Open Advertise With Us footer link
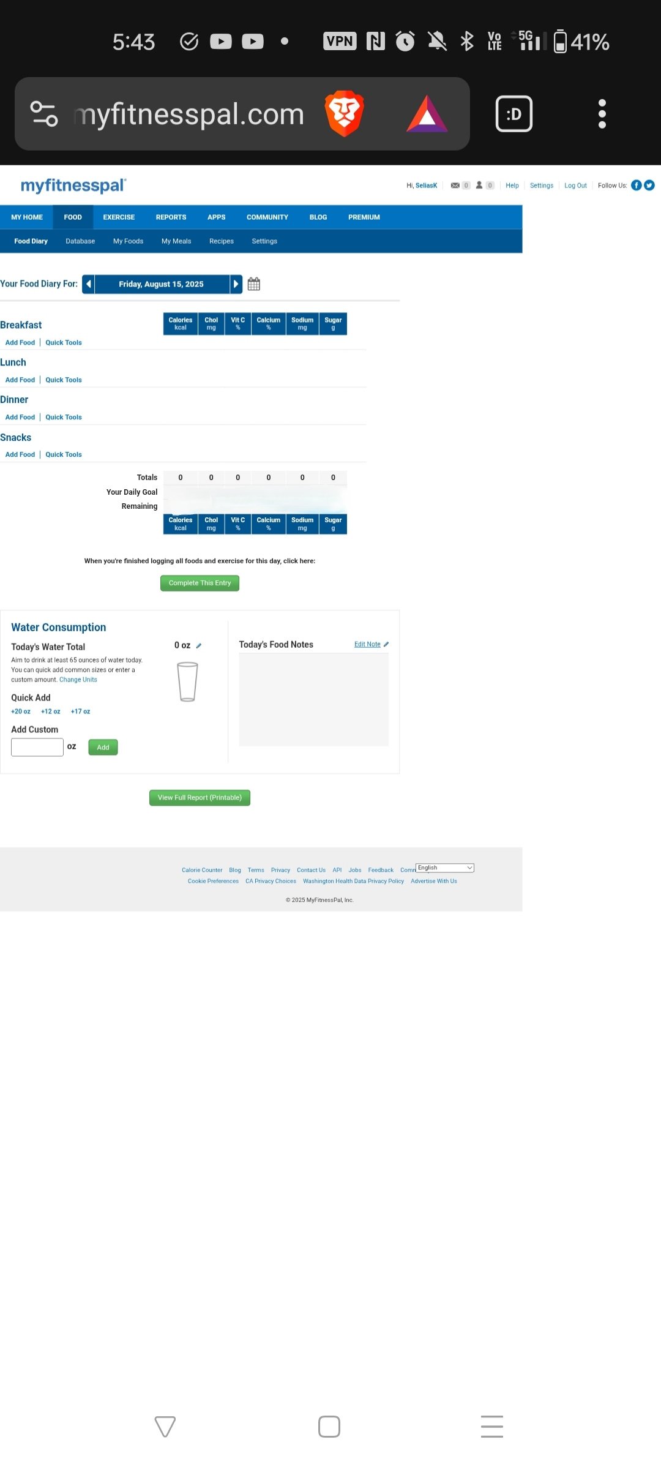Screen dimensions: 661x1467 [x=434, y=881]
